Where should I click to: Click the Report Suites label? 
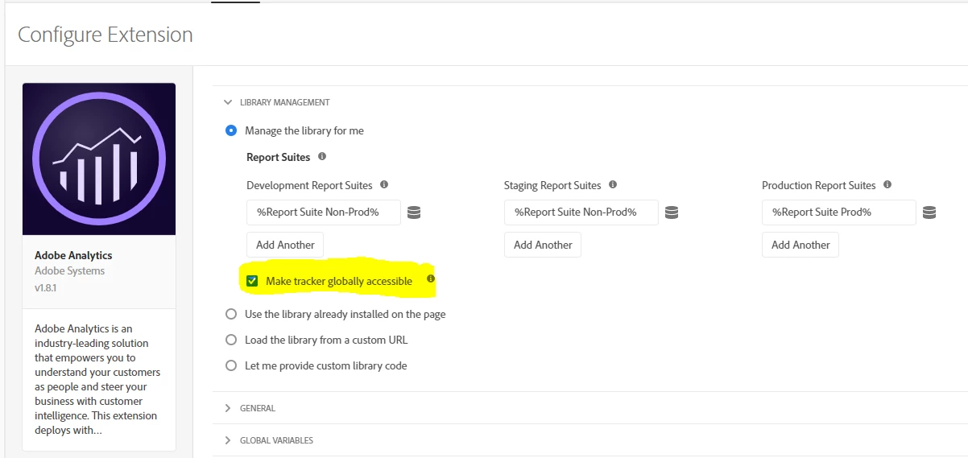pyautogui.click(x=278, y=157)
